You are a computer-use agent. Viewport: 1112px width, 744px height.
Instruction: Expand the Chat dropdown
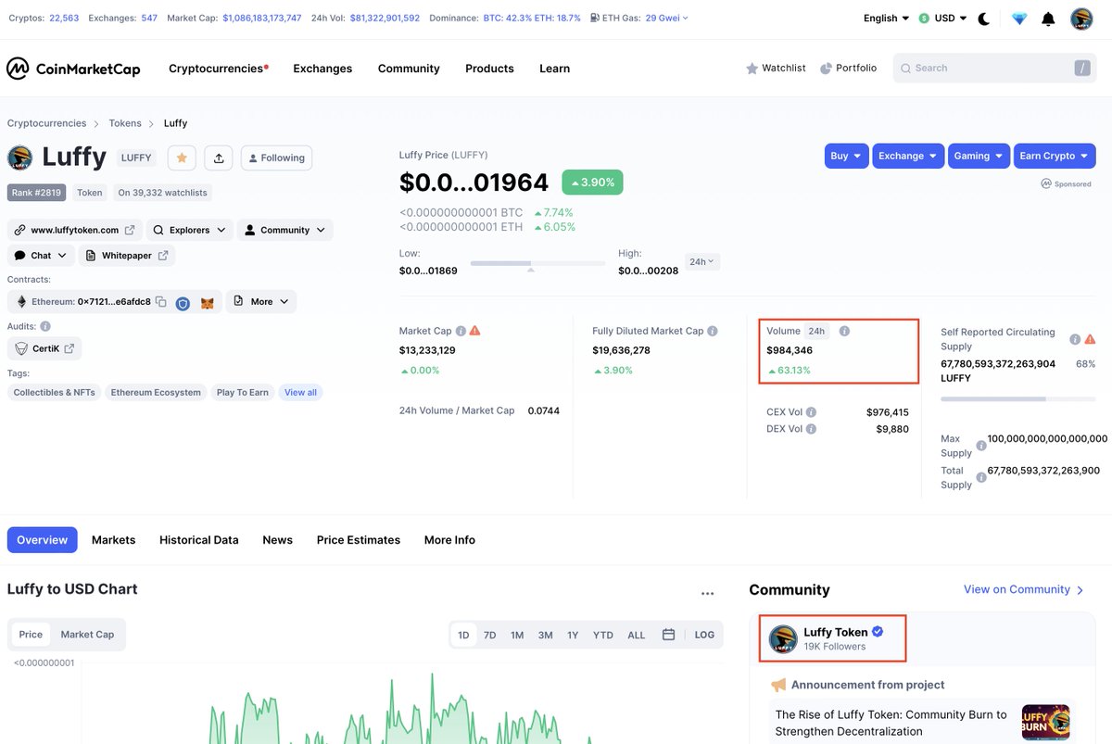point(42,255)
